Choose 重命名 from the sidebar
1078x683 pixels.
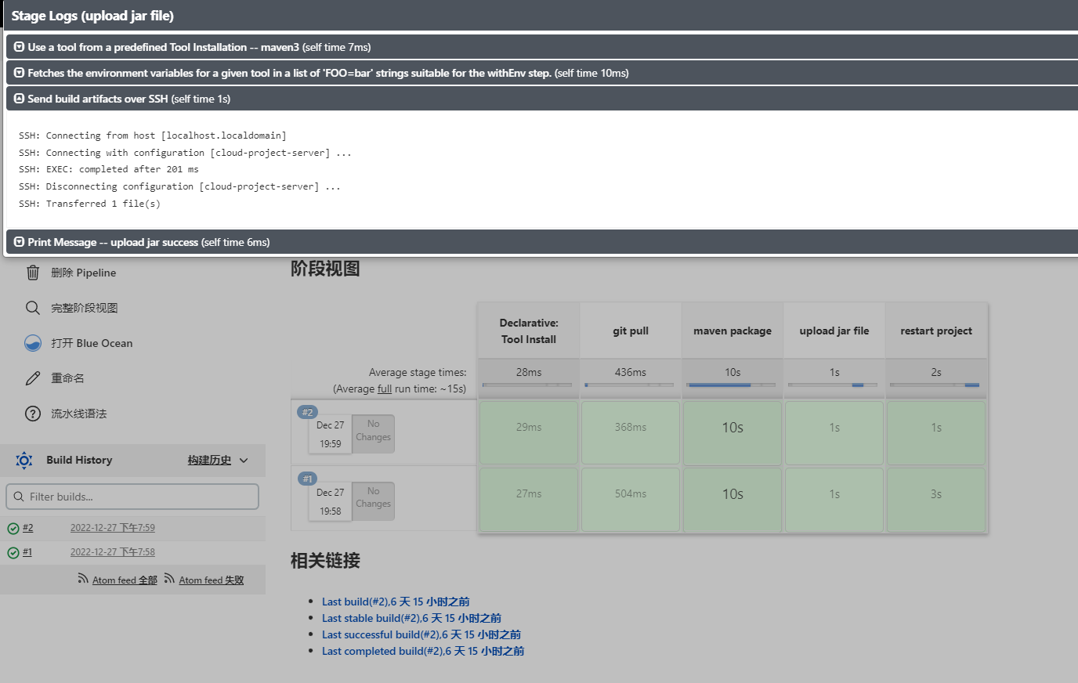pyautogui.click(x=67, y=378)
